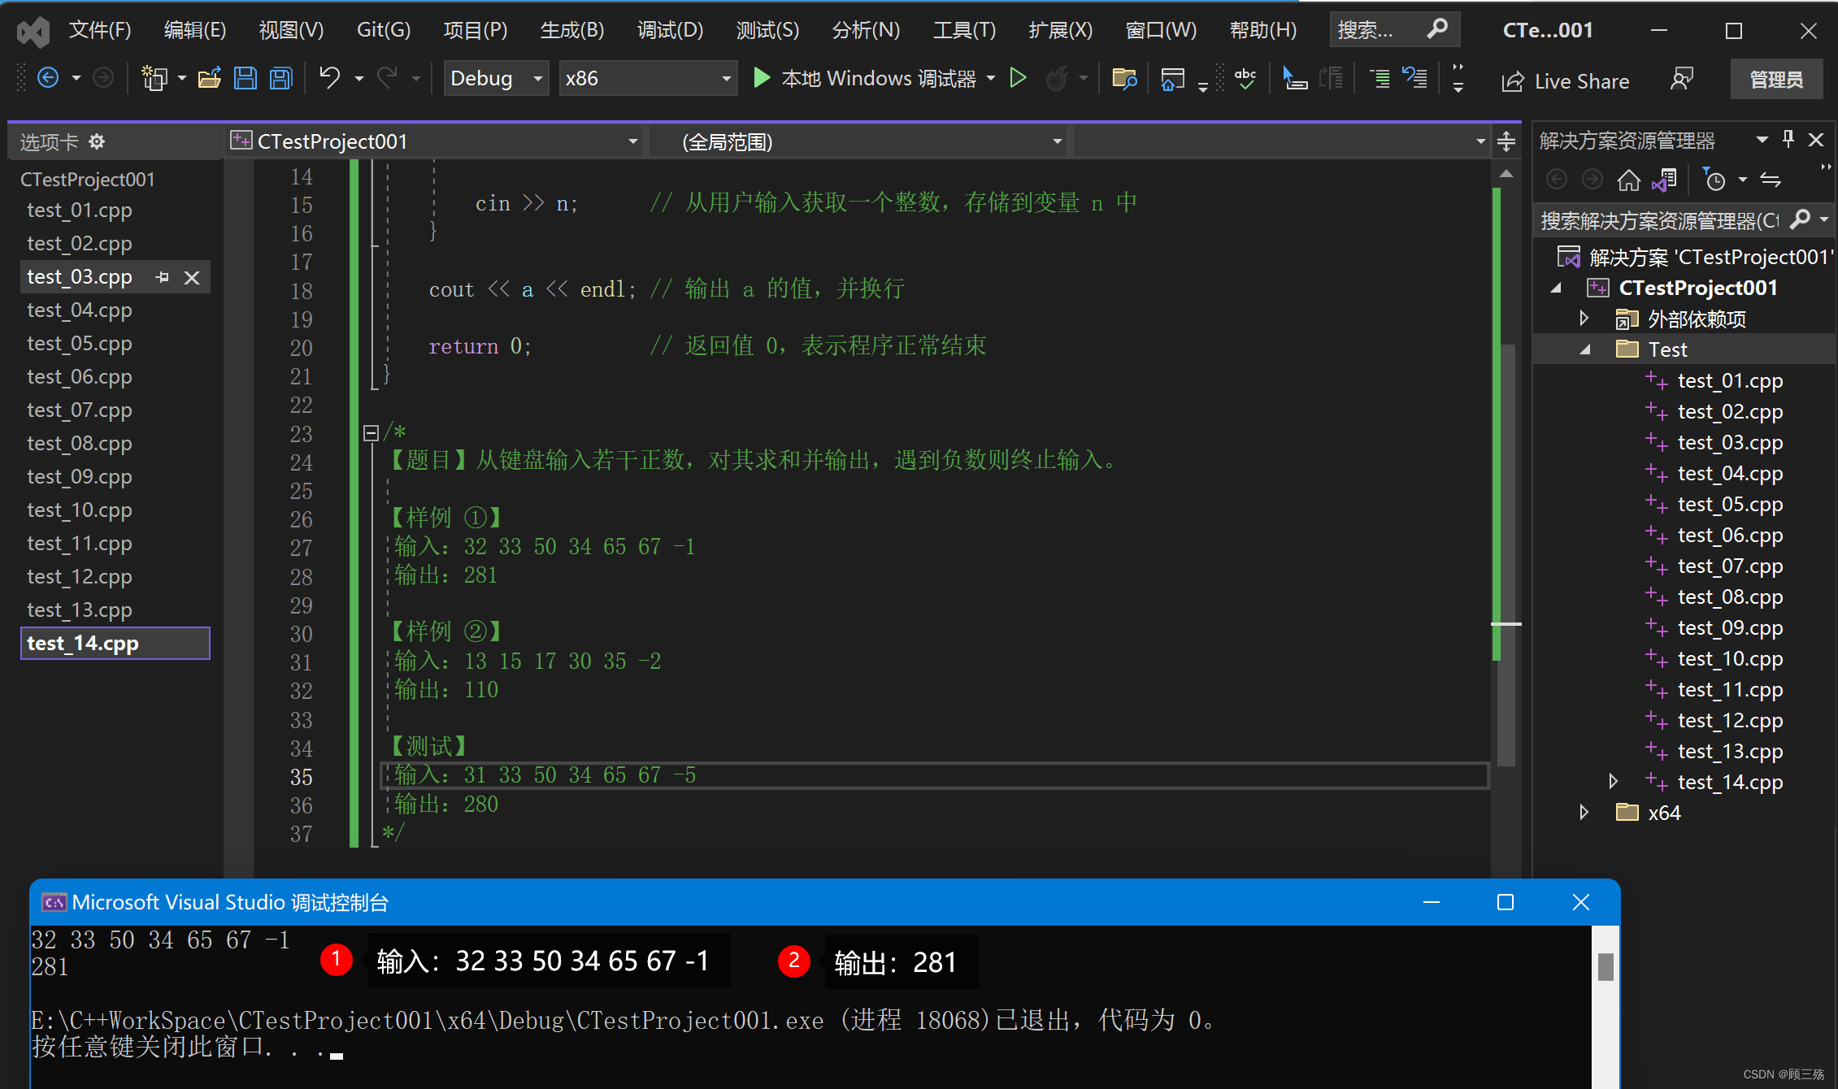Image resolution: width=1838 pixels, height=1089 pixels.
Task: Expand the 外部依赖项 tree node
Action: pyautogui.click(x=1584, y=319)
